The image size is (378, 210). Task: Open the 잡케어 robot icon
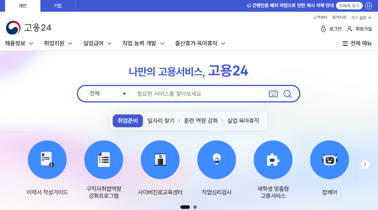tap(329, 160)
